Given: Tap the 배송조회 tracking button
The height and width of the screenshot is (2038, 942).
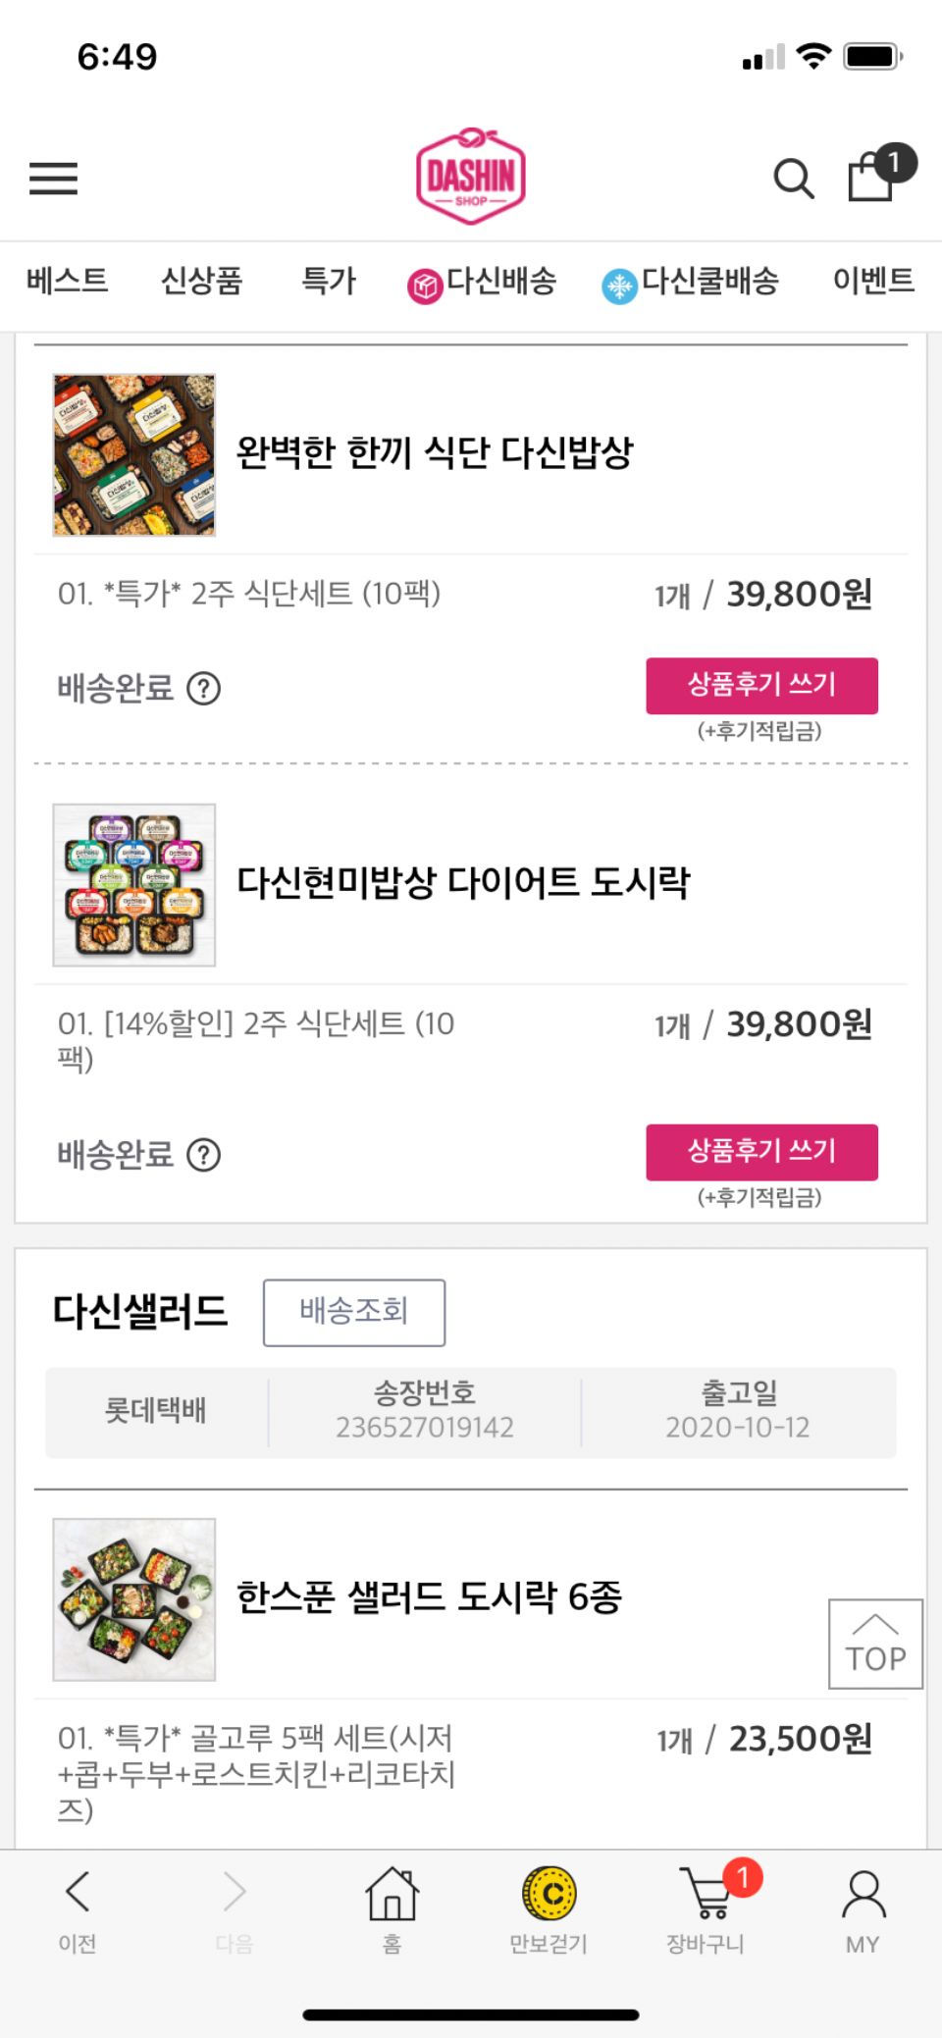Looking at the screenshot, I should pos(353,1312).
